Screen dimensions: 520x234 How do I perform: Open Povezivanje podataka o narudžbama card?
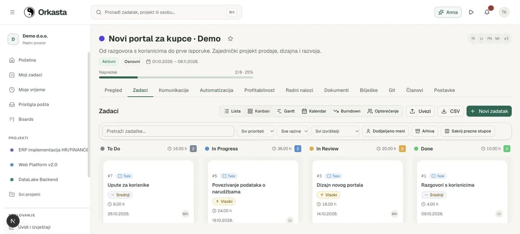253,192
